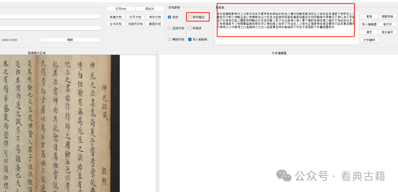Viewport: 398px width, 192px height.
Task: Click the 难打字 button
Action: tap(388, 24)
